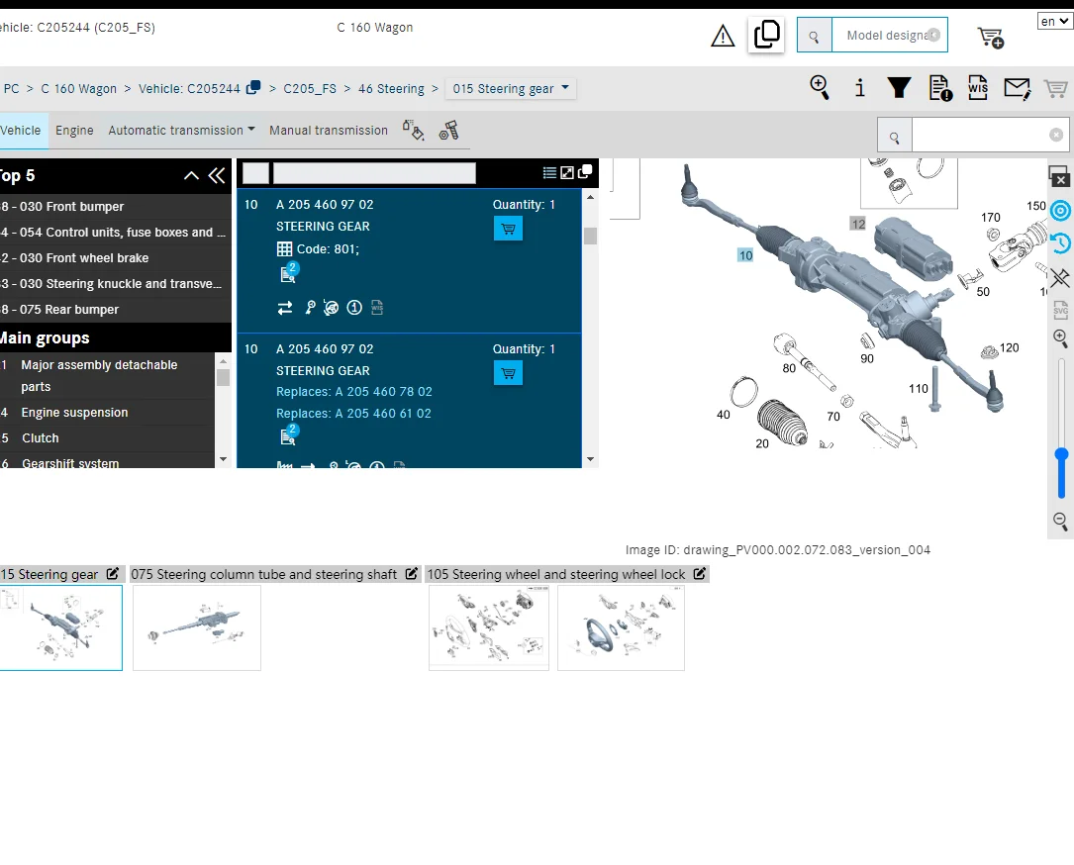Click the Main groups scroll down arrow
This screenshot has width=1074, height=865.
[223, 459]
